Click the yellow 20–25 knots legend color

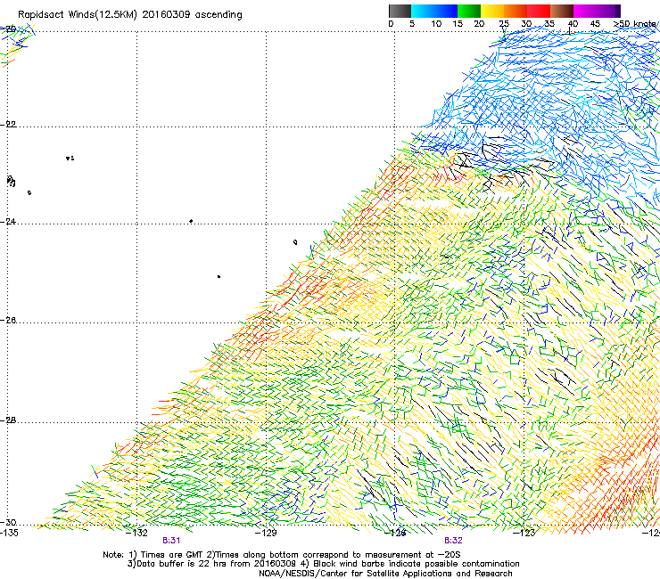pyautogui.click(x=492, y=11)
